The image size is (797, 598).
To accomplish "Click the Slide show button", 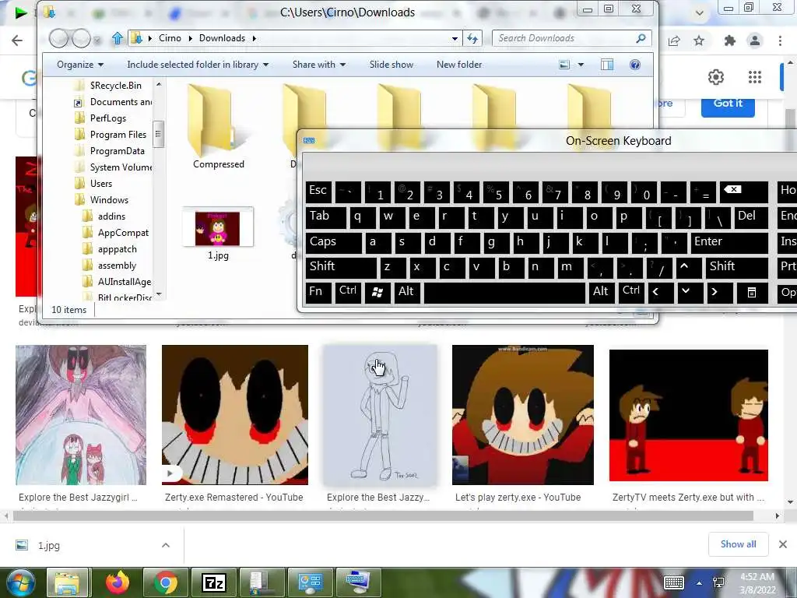I will pos(391,65).
